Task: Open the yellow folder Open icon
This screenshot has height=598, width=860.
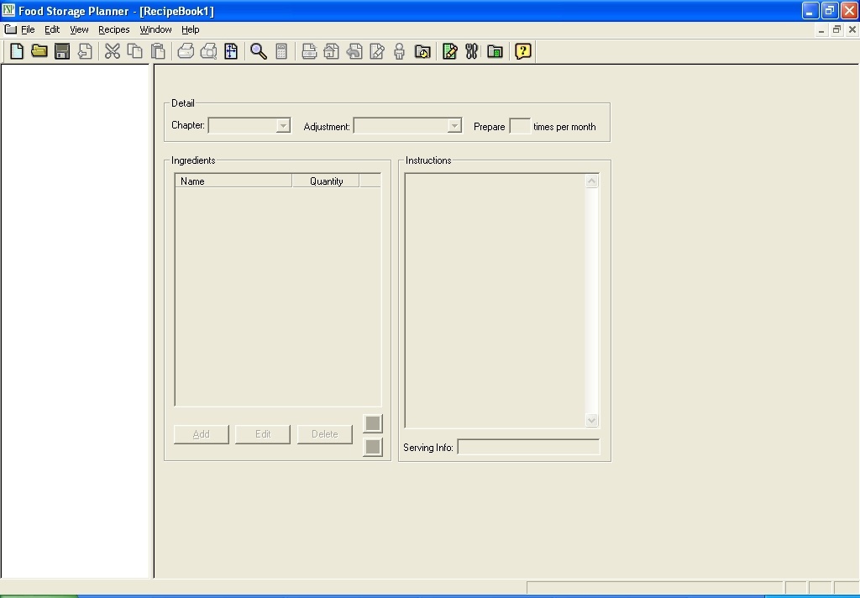Action: [x=39, y=51]
